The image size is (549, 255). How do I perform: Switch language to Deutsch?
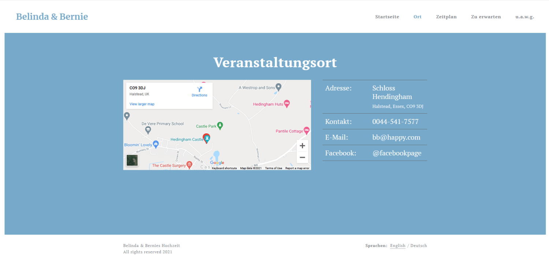tap(419, 246)
